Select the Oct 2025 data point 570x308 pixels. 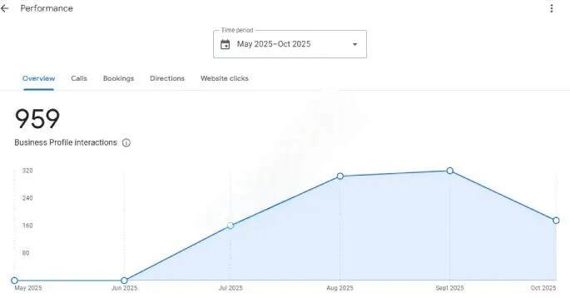point(556,221)
